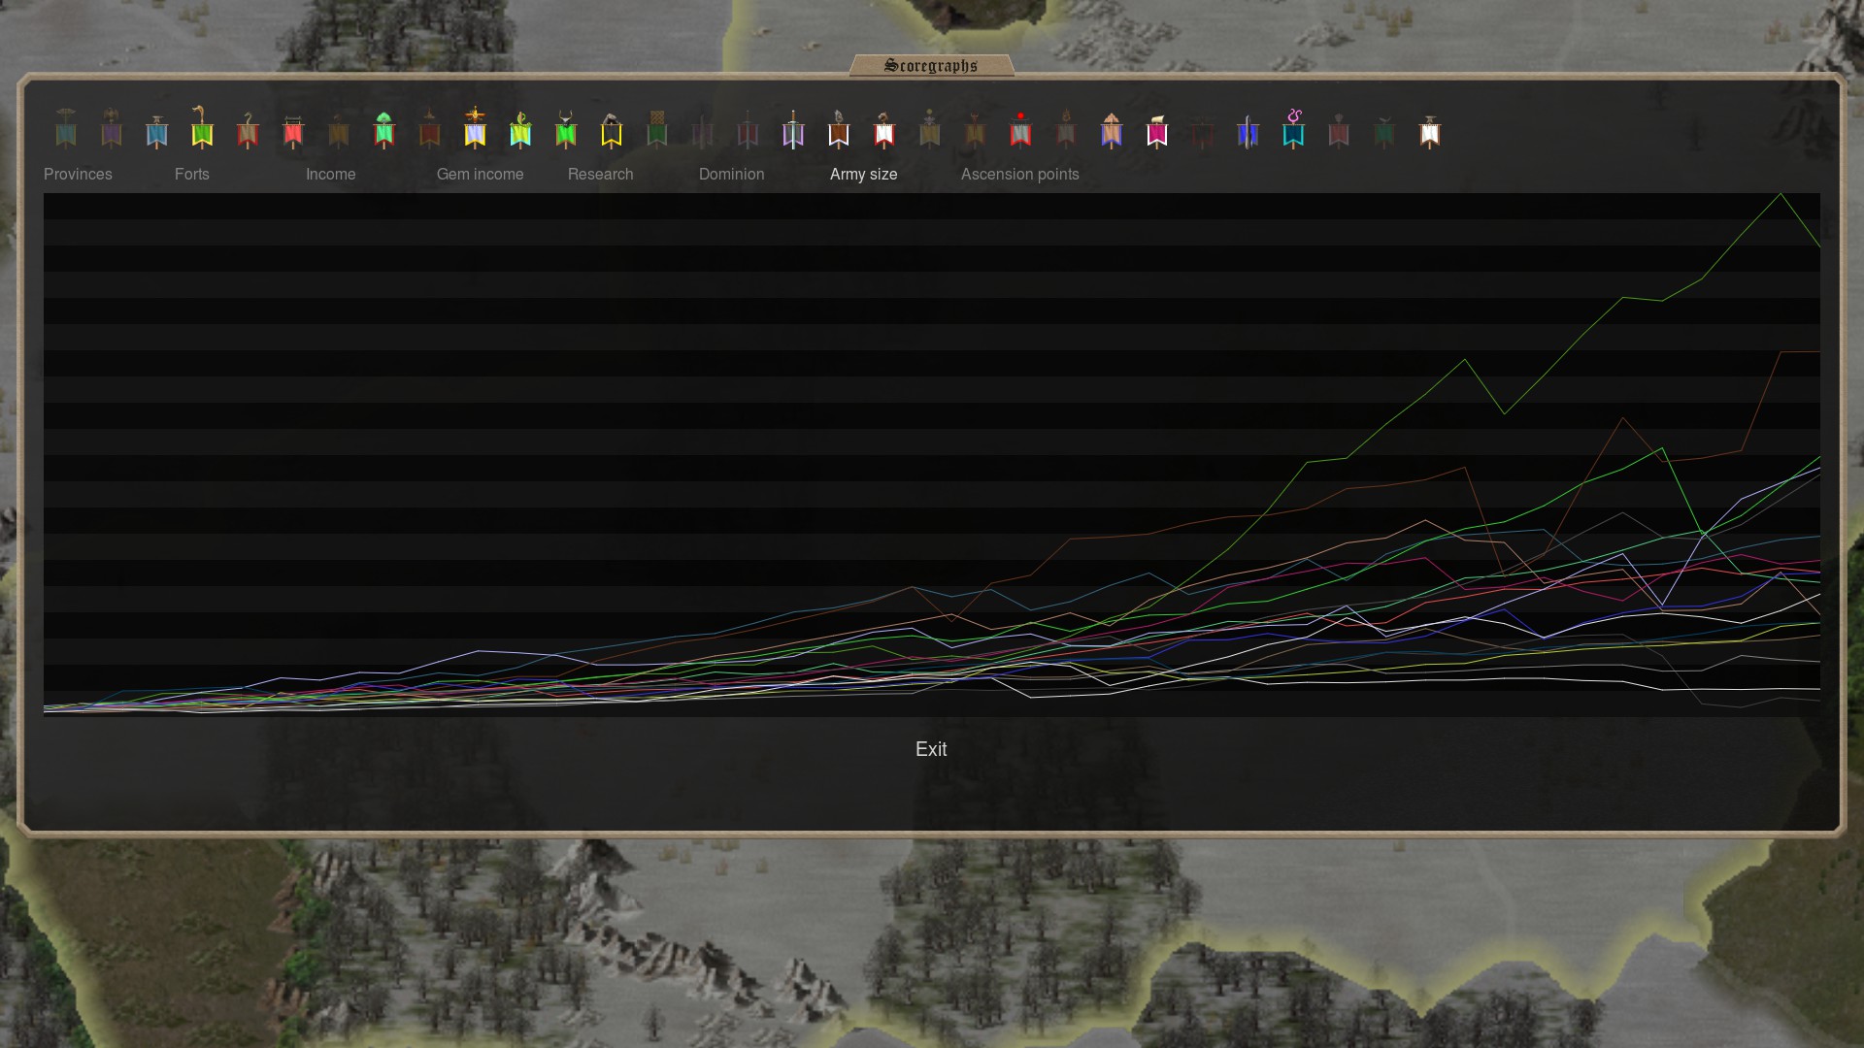The image size is (1864, 1048).
Task: Click the dim grey banner right of red-dot banner
Action: click(1066, 128)
